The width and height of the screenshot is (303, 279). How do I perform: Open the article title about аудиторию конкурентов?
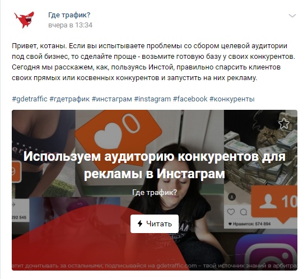(155, 165)
